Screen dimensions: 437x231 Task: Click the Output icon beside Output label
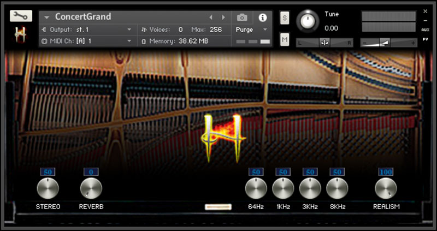45,29
